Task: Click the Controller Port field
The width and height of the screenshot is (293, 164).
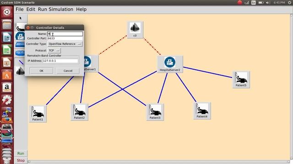Action: (65, 38)
